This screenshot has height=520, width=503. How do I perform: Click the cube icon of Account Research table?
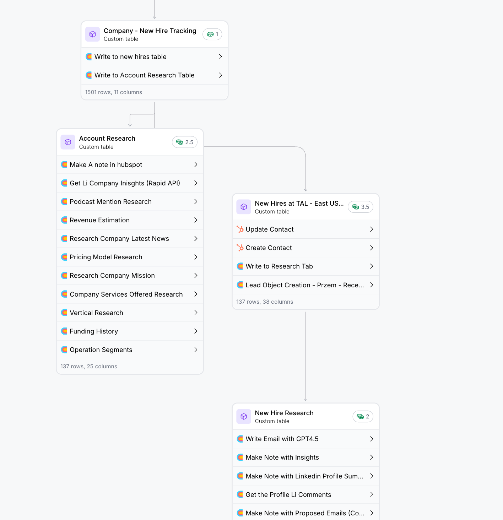pos(68,142)
